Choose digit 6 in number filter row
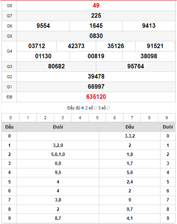The image size is (177, 224). click(x=115, y=118)
